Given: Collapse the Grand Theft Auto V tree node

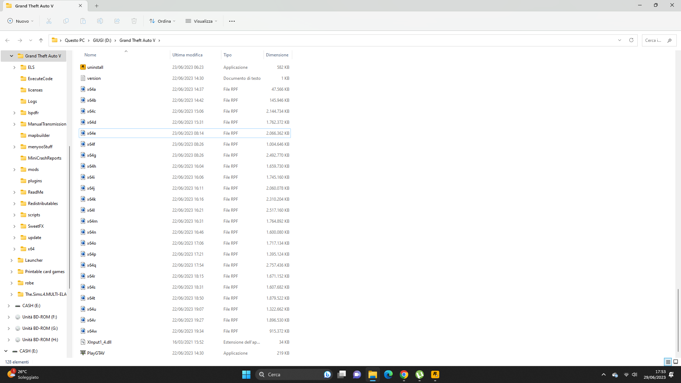Looking at the screenshot, I should click(12, 56).
